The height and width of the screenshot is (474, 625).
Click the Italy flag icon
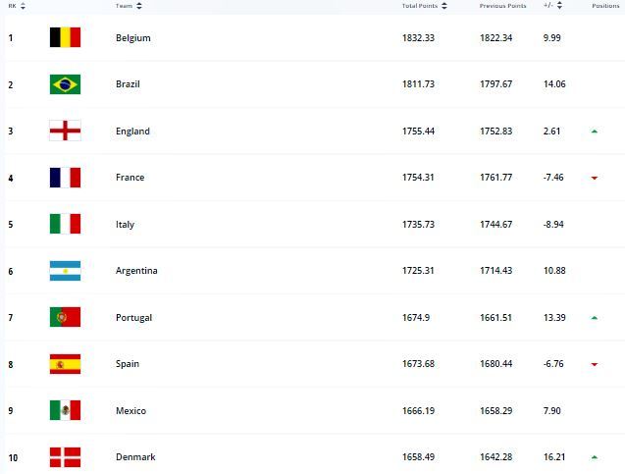coord(65,225)
